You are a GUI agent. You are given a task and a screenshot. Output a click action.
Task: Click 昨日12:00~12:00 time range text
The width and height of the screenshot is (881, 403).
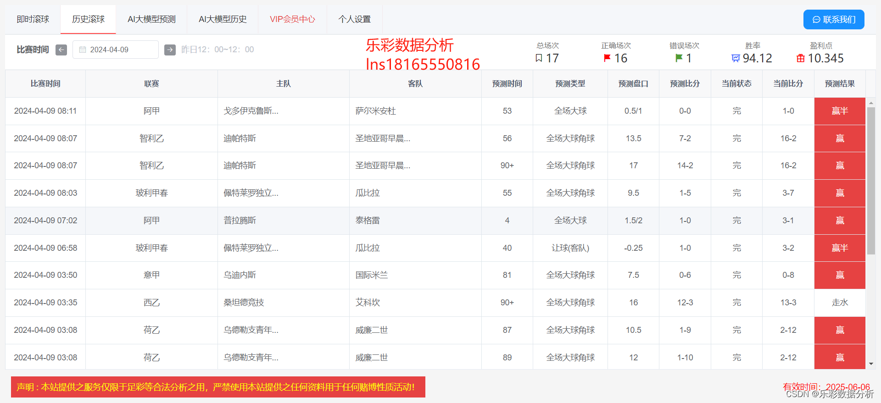tap(217, 50)
